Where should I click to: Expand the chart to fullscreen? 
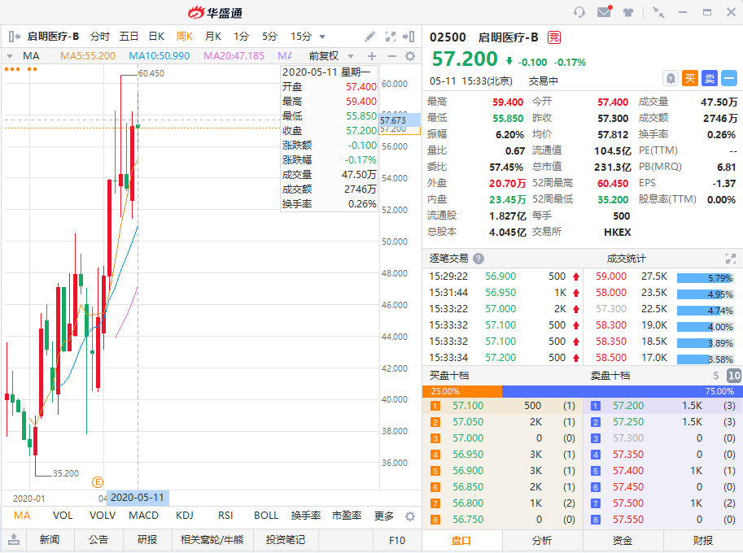click(391, 37)
